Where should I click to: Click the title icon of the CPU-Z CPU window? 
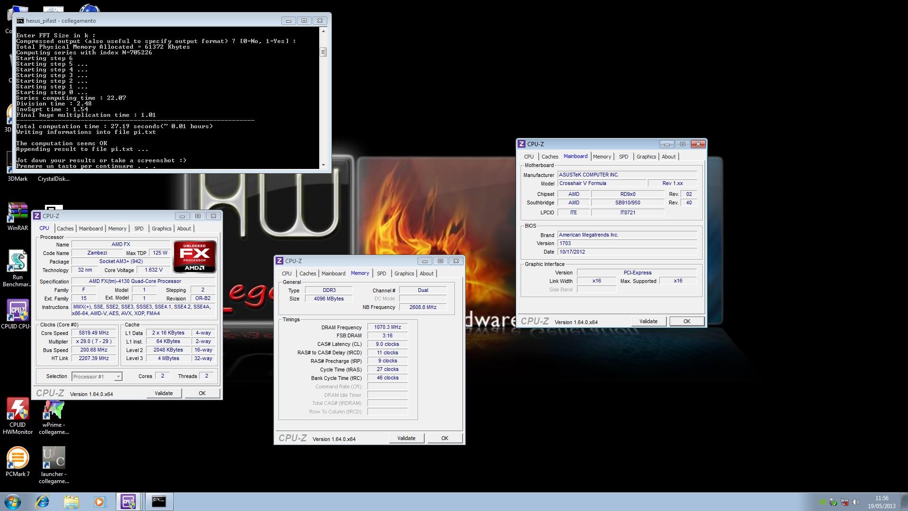point(37,216)
